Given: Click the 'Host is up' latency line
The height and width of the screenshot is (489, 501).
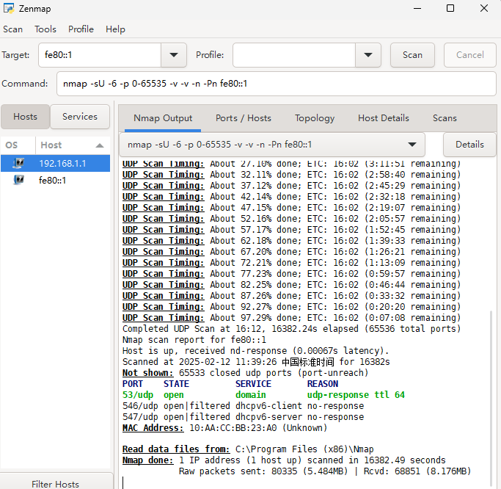Looking at the screenshot, I should point(255,351).
